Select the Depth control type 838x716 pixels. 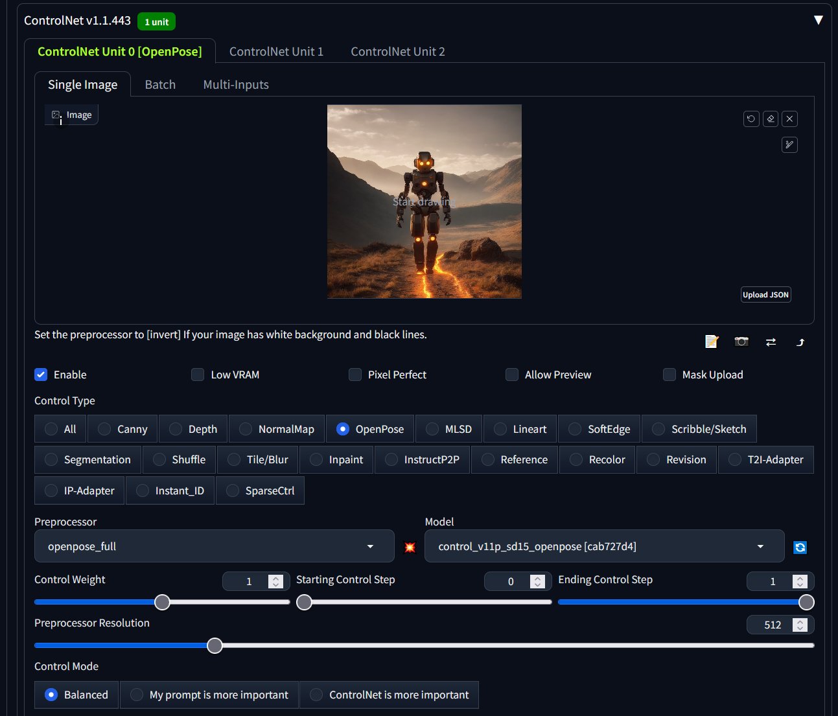coord(193,429)
